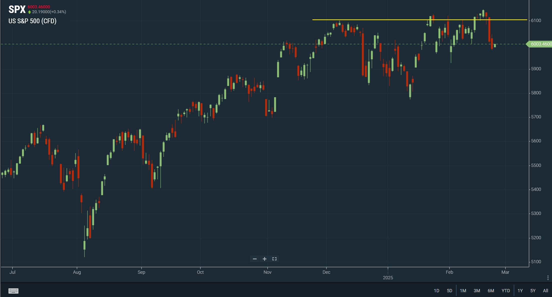552x297 pixels.
Task: Open the keyboard icon at bottom left
Action: pos(13,291)
